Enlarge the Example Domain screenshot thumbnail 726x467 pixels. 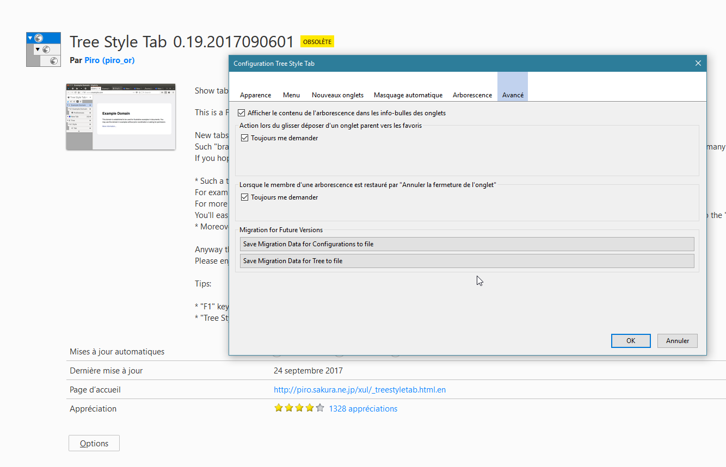click(121, 116)
